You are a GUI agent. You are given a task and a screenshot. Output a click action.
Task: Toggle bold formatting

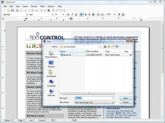click(x=68, y=15)
